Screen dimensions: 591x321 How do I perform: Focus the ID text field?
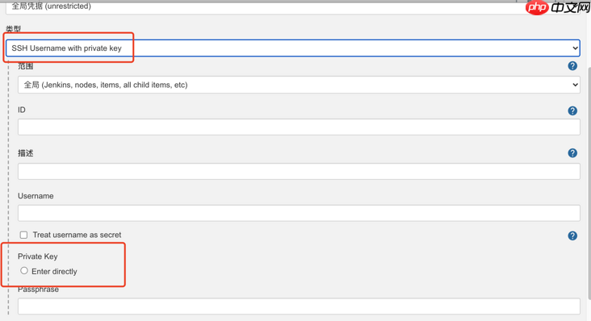click(x=299, y=127)
